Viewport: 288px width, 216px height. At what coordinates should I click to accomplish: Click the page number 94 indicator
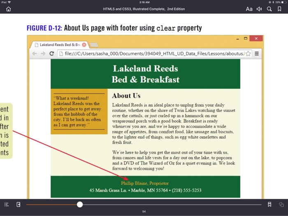[144, 211]
